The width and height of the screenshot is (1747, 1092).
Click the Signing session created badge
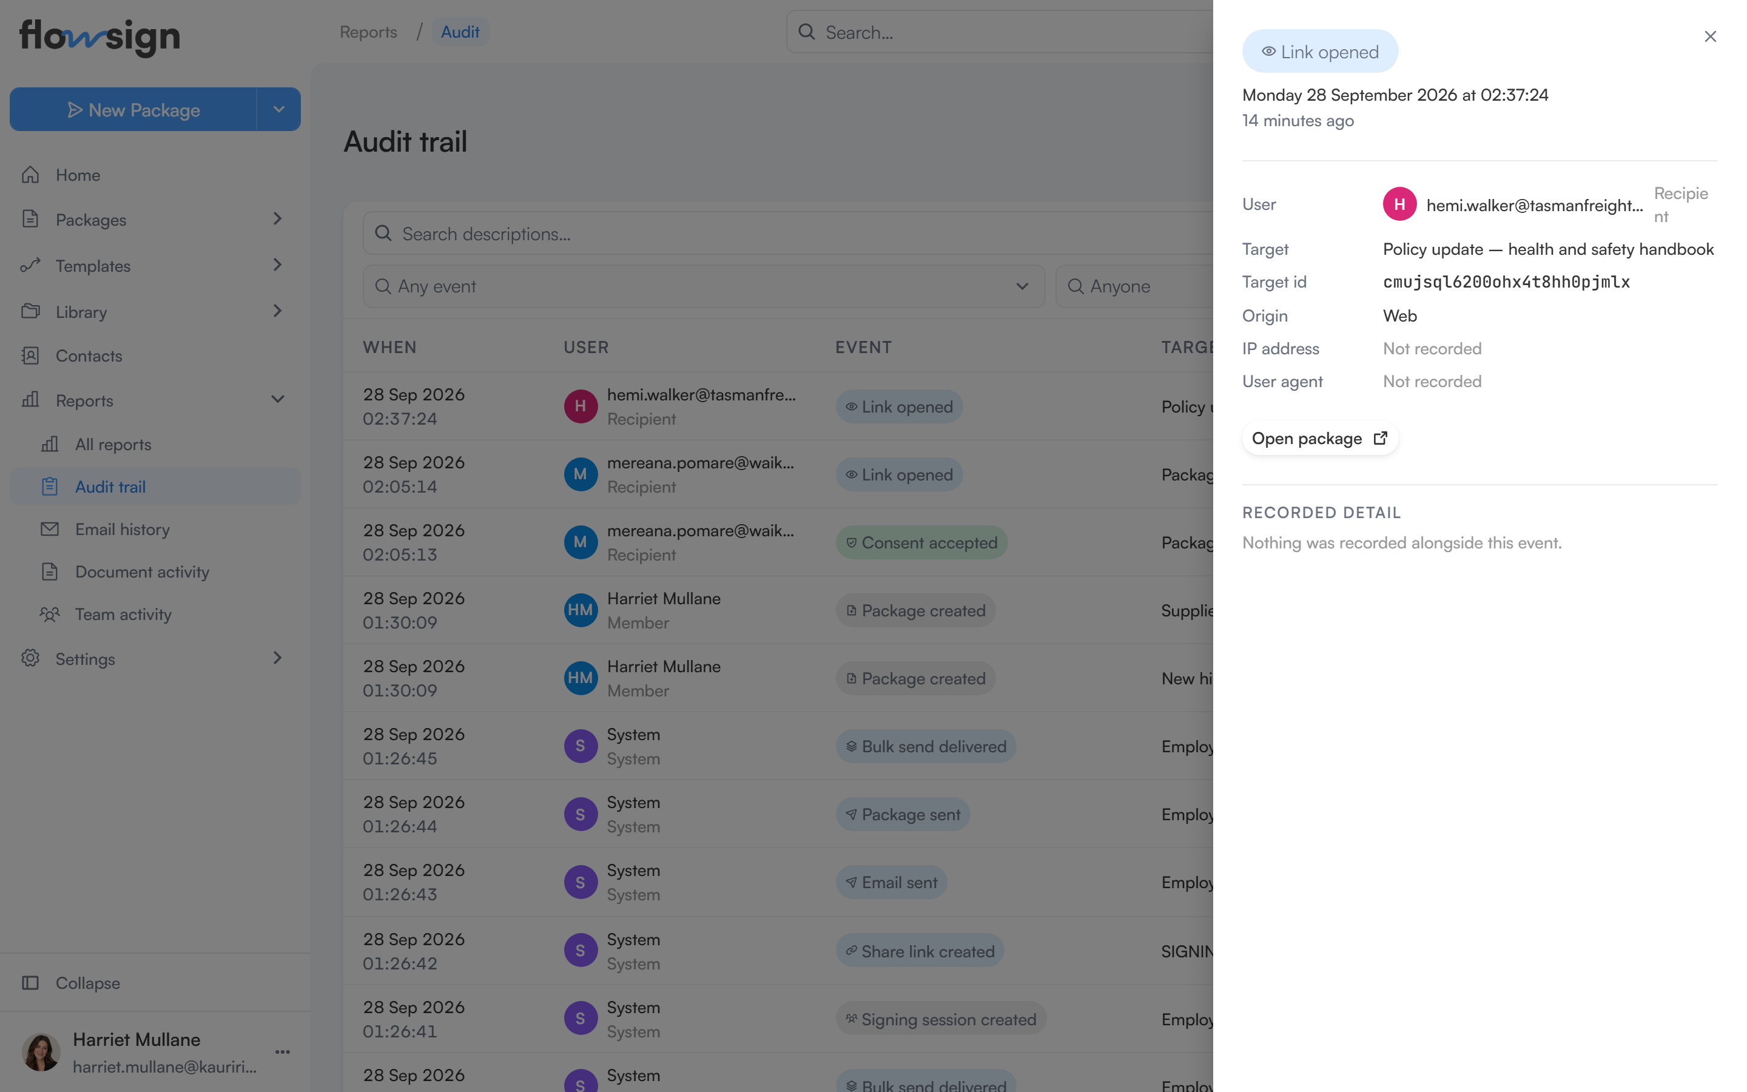941,1019
